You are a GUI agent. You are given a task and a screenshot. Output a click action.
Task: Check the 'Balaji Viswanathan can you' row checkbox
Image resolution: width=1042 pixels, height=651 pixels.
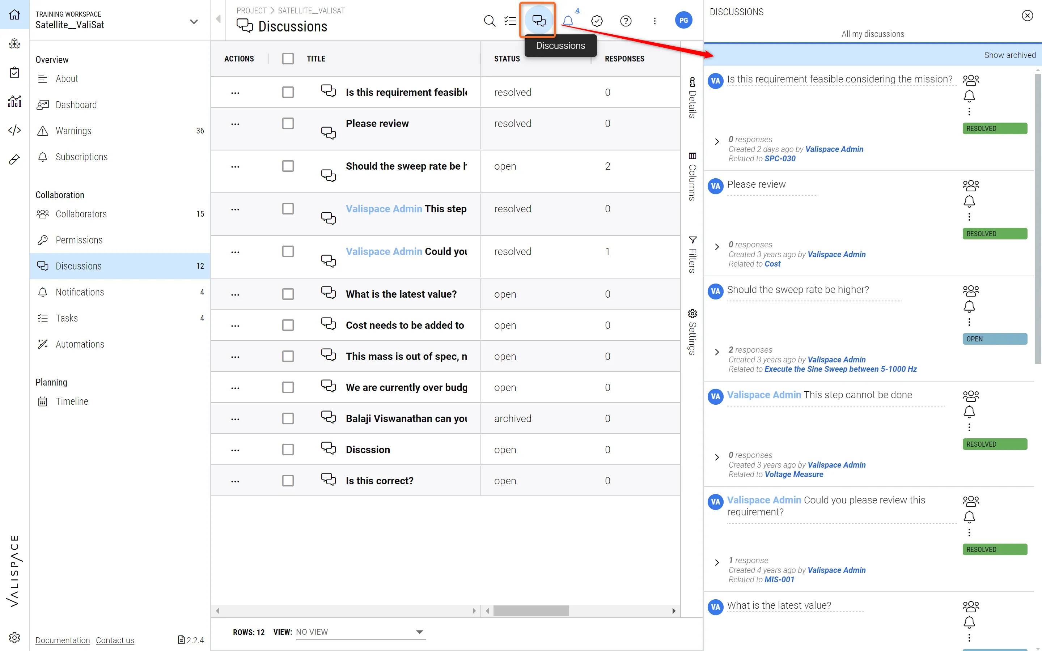(288, 418)
